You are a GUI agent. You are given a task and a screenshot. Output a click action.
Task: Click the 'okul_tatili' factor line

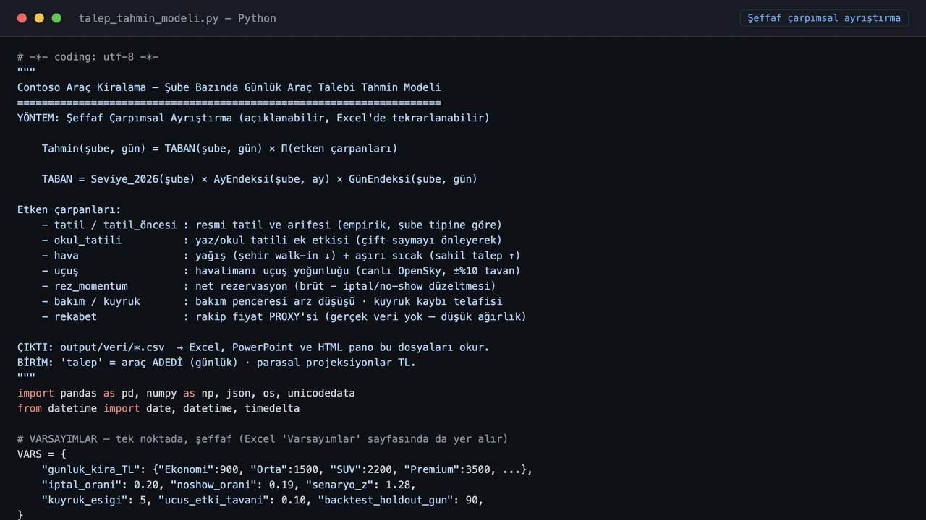[x=272, y=240]
